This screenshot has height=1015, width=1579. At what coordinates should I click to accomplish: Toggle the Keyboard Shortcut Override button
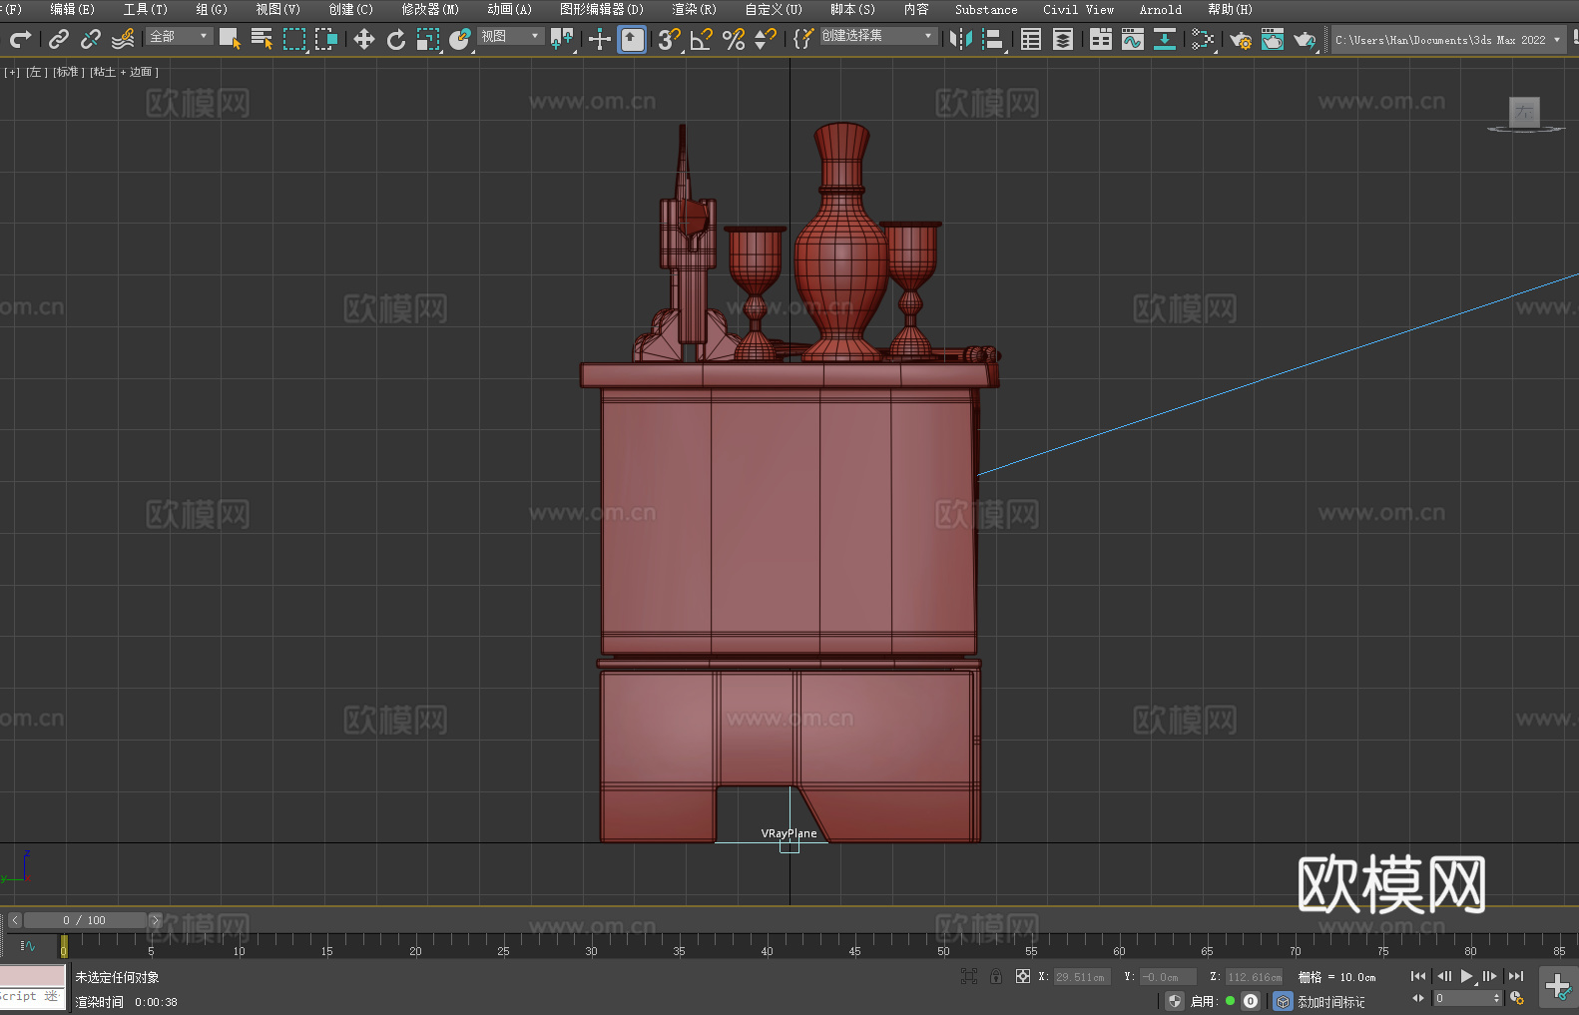(632, 39)
